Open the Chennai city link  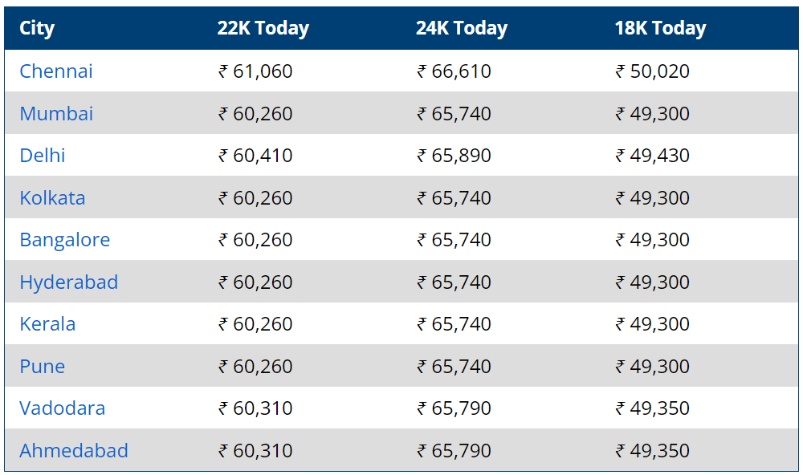(x=56, y=71)
